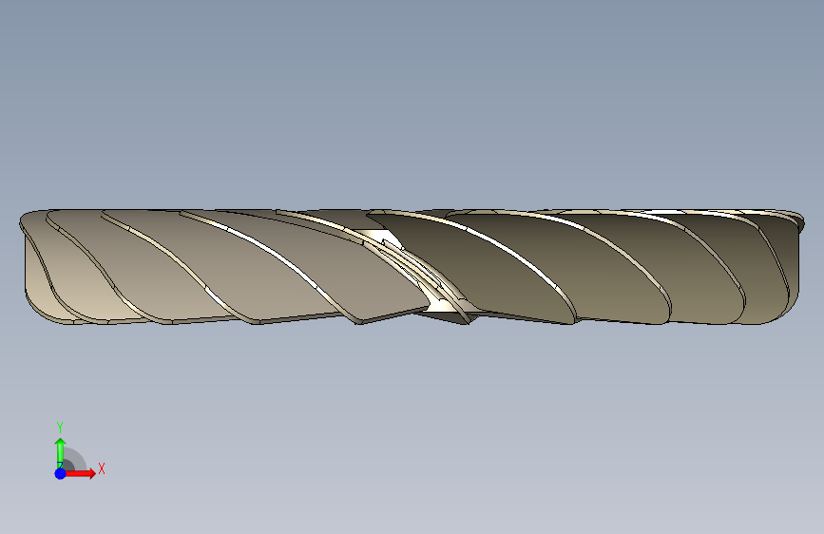Click the green Y axis arrow of the triad
This screenshot has width=824, height=534.
tap(61, 453)
